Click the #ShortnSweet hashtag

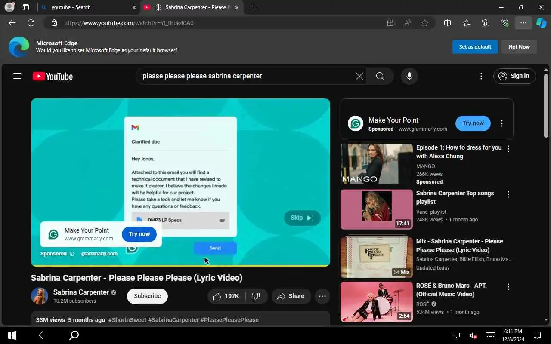click(127, 320)
